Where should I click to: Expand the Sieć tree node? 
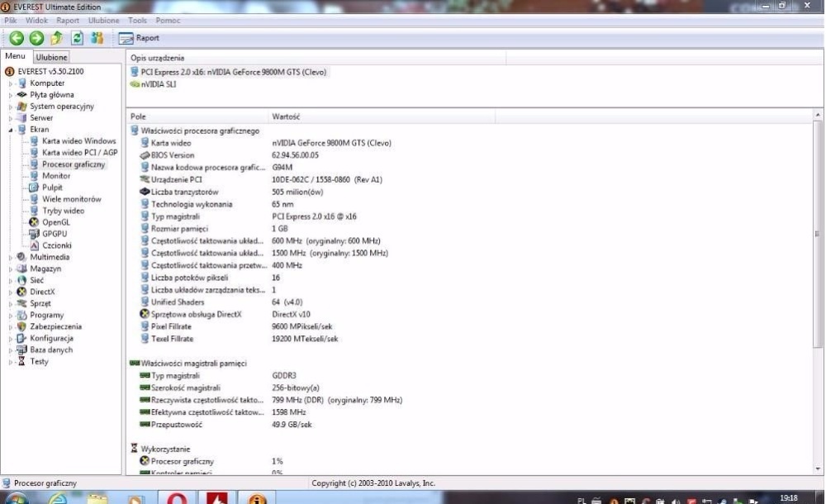pos(11,280)
